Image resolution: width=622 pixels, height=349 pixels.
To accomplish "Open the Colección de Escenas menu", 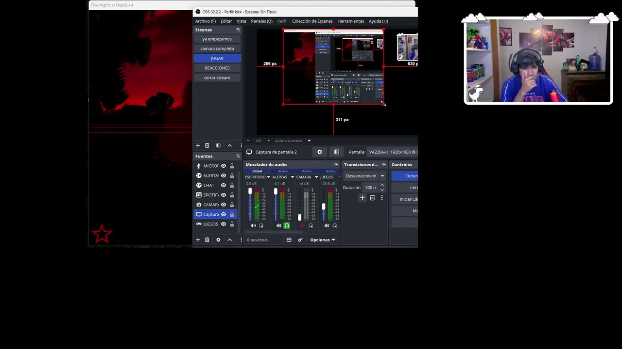I will (312, 21).
